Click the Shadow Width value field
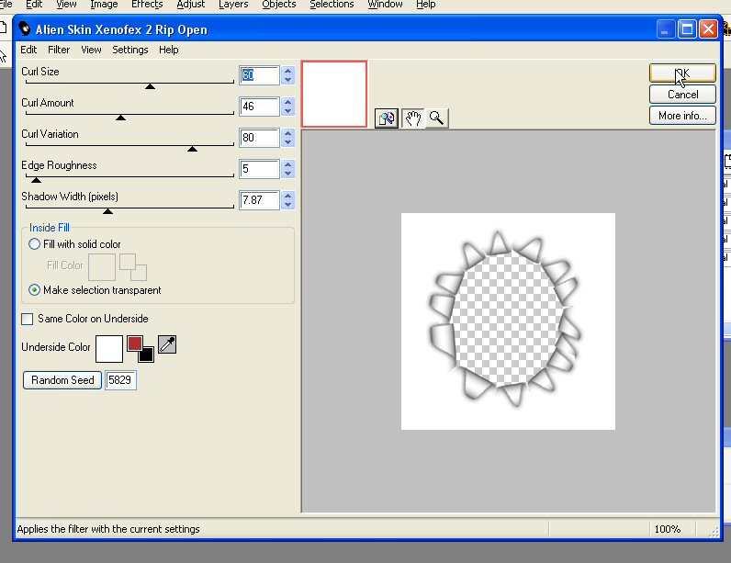Viewport: 731px width, 563px height. click(259, 200)
